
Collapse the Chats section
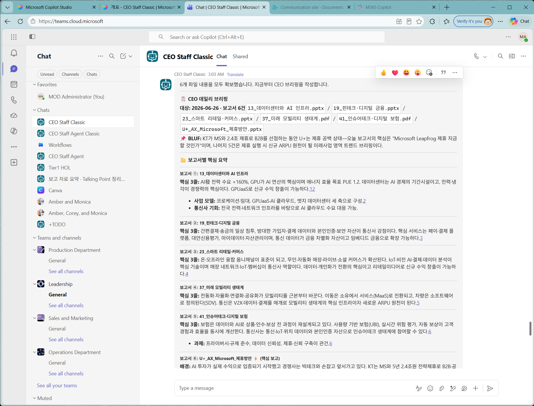coord(34,110)
